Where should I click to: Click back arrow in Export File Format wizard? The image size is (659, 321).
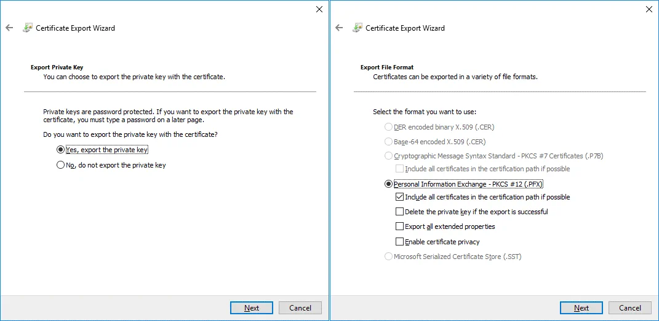click(x=339, y=28)
